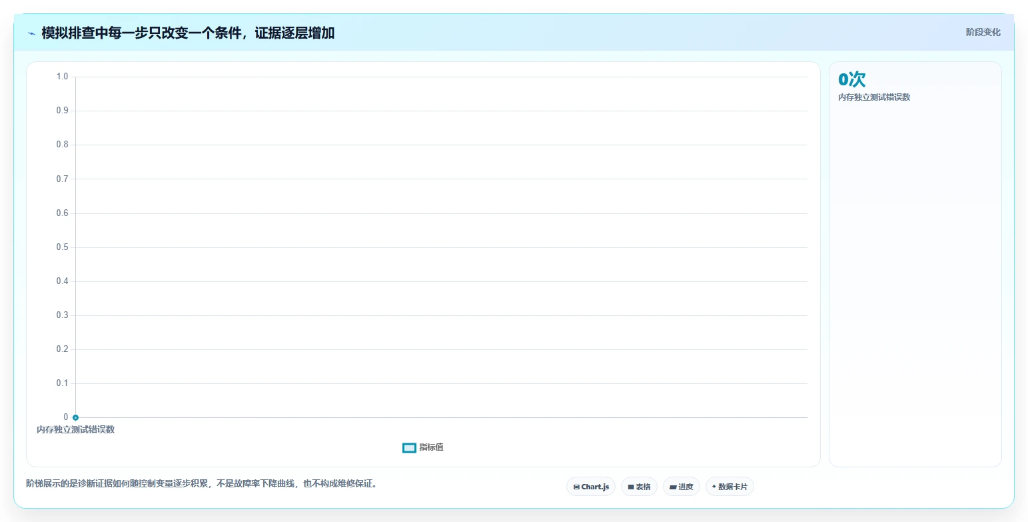Click the data point at zero

75,417
